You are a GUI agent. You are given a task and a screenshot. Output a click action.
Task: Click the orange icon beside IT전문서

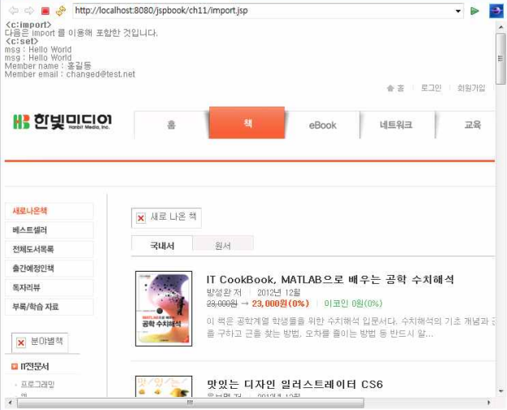coord(15,366)
